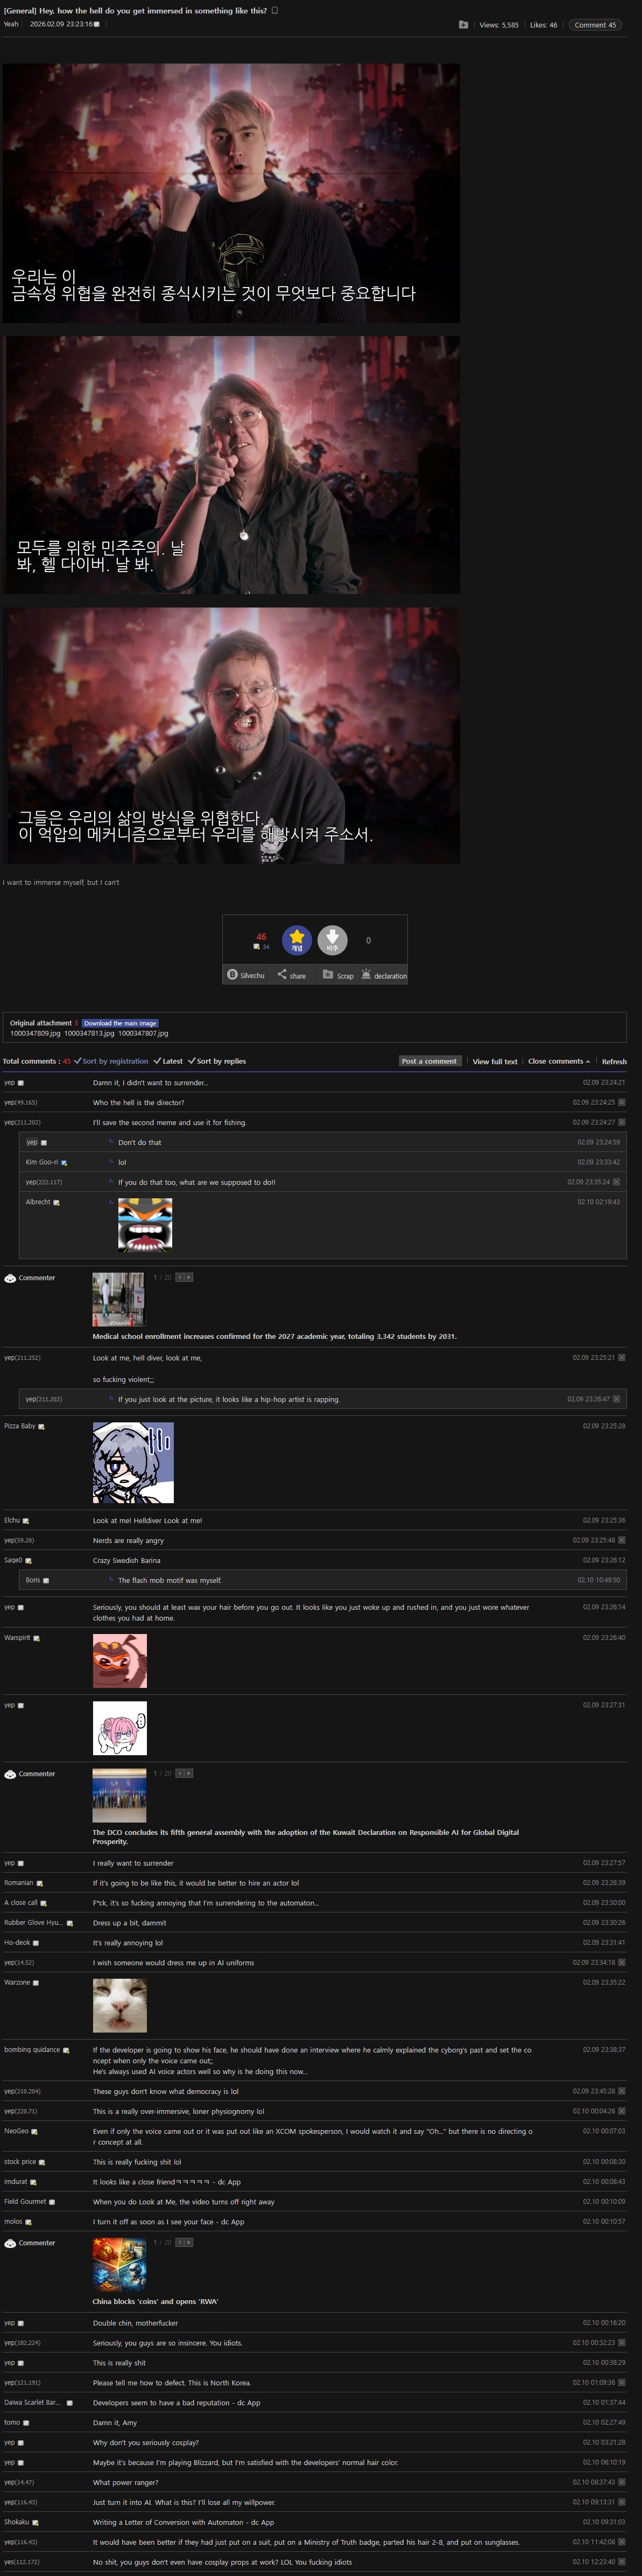Image resolution: width=642 pixels, height=2576 pixels.
Task: Click user badge icon beside Albrecht
Action: pos(56,1203)
